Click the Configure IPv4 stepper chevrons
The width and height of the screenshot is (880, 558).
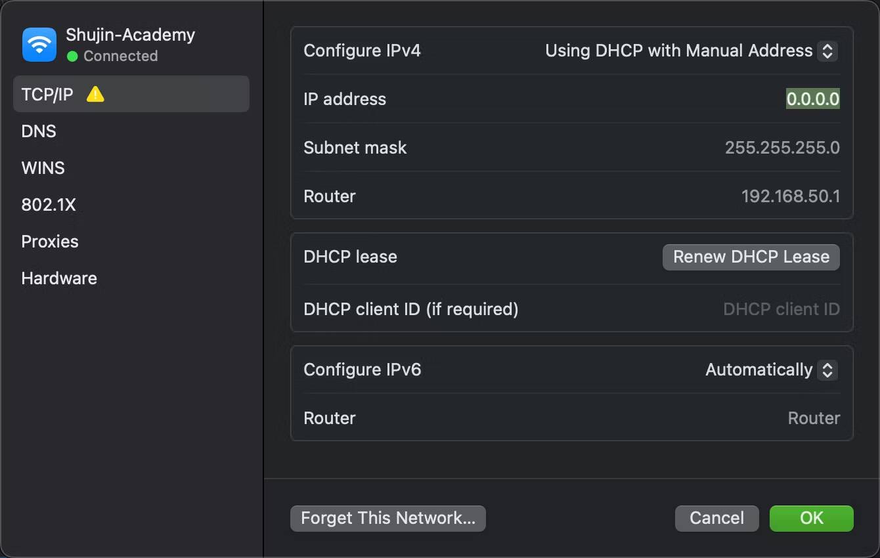pos(828,51)
